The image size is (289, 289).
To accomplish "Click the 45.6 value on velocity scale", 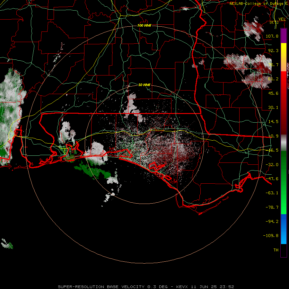I will pyautogui.click(x=273, y=93).
